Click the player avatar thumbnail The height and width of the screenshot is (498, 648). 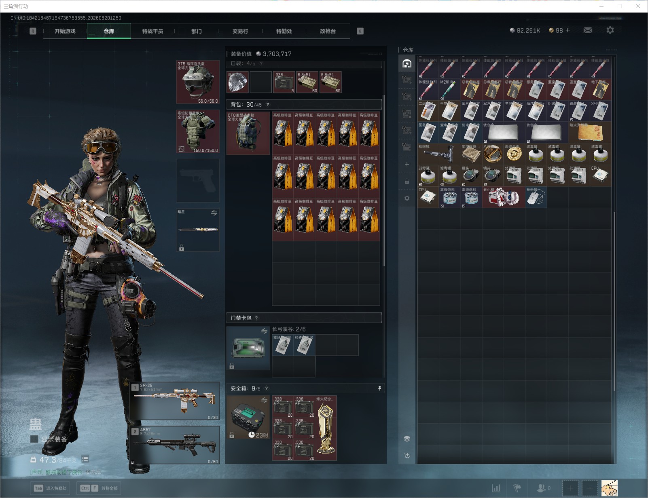pos(609,488)
